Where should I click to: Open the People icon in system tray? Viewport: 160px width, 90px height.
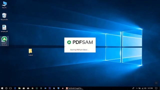[x=133, y=88]
